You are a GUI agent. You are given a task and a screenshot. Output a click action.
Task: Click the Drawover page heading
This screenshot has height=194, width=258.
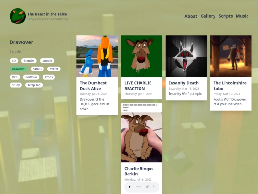[x=21, y=42]
